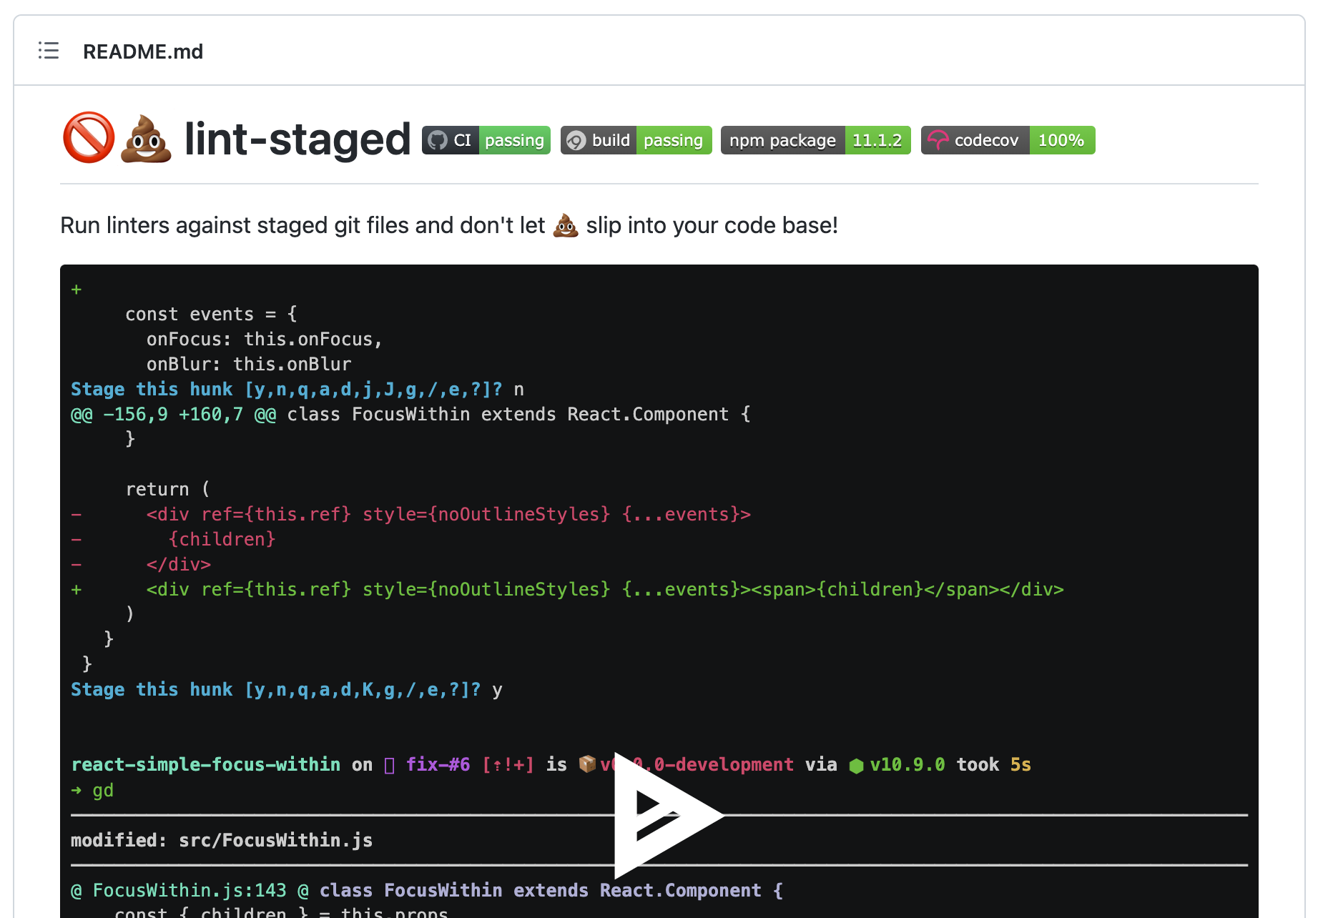Click the '@ FocusWithin.js:143 @' line

427,890
